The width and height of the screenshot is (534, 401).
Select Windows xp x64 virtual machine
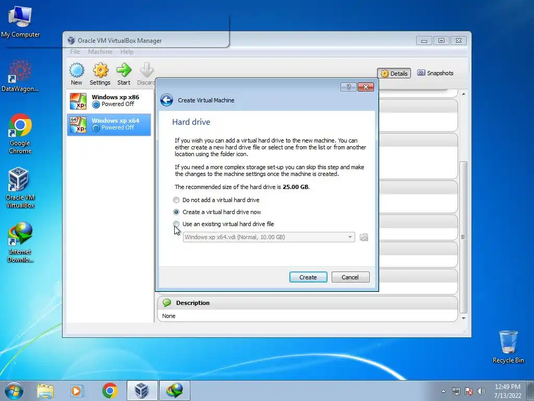(x=109, y=124)
